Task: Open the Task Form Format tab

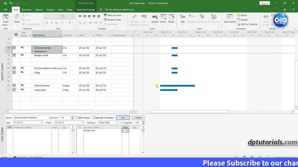Action: tap(86, 10)
